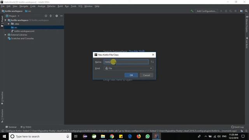249x140 pixels.
Task: Open the Kind dropdown showing File
Action: [x=128, y=68]
